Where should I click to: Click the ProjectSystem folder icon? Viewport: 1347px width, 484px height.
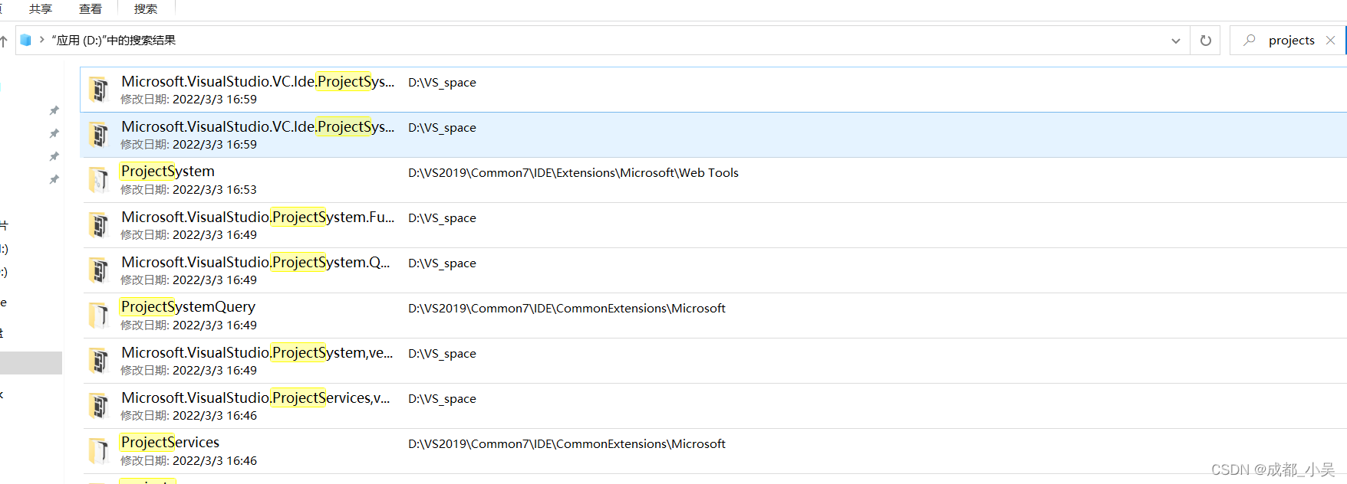pos(98,180)
